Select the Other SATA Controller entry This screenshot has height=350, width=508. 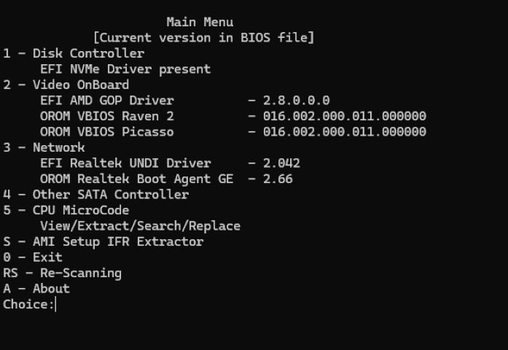96,195
